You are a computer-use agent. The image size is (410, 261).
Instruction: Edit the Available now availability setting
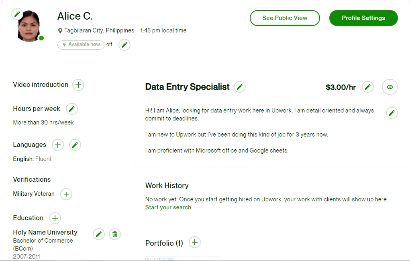pos(124,45)
